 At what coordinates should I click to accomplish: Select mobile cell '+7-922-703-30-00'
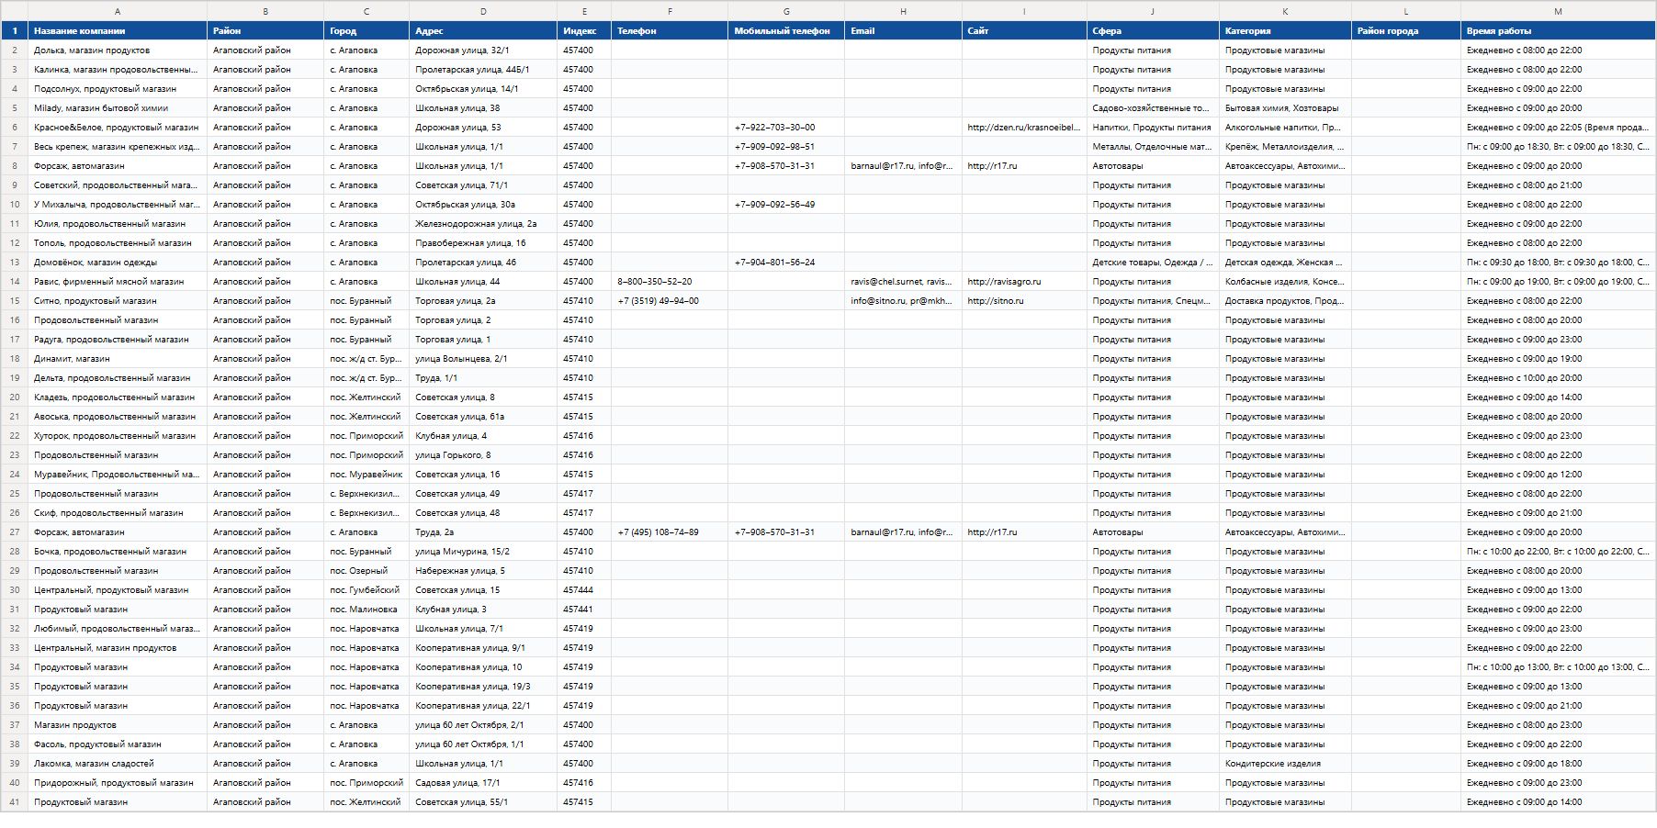(x=786, y=128)
